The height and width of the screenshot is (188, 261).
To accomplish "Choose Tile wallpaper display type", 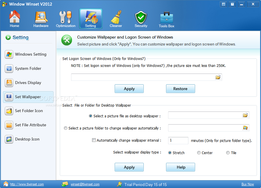I will pyautogui.click(x=228, y=153).
